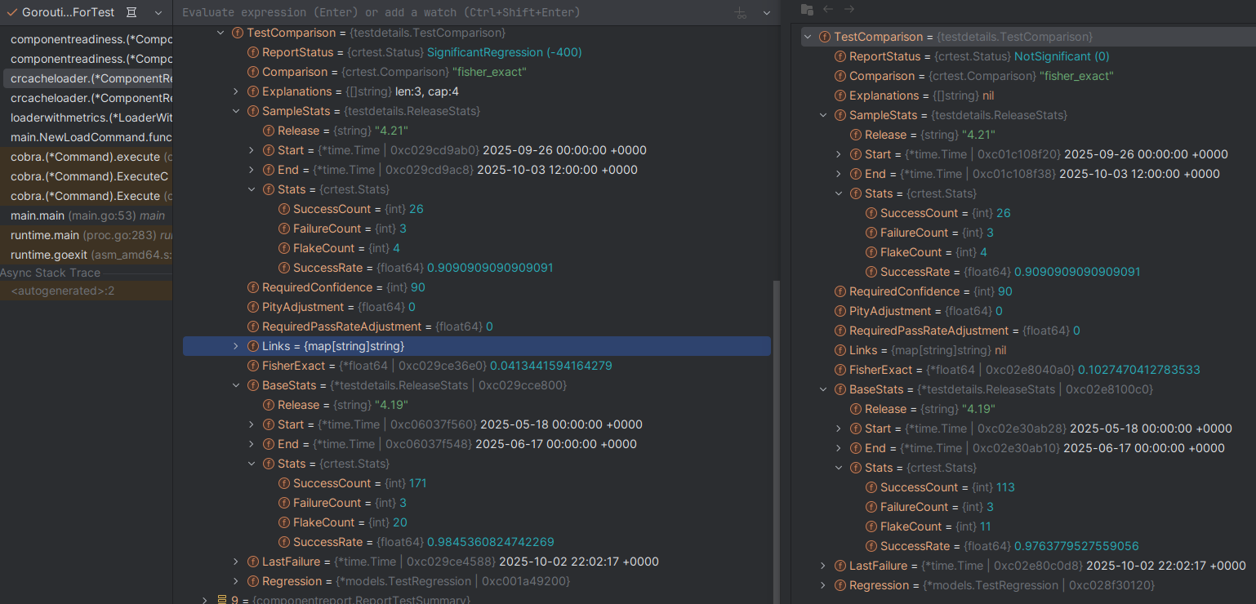
Task: Click the back arrow in right panel
Action: [828, 9]
